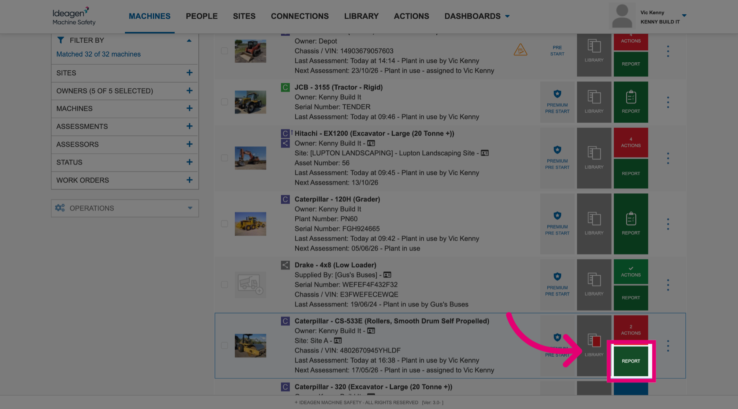Open more options for JCB 3155
Image resolution: width=738 pixels, height=409 pixels.
click(668, 102)
